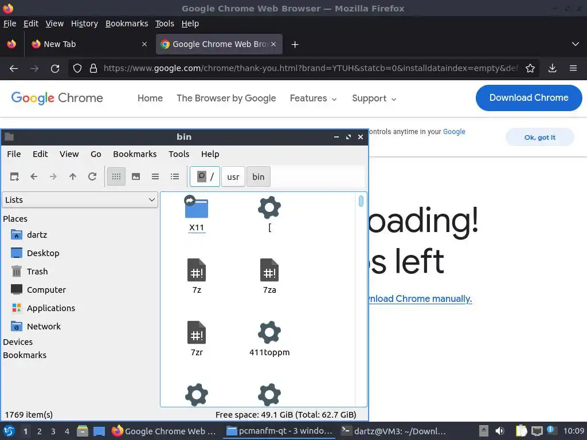Click The Browser by Google link
Viewport: 587px width, 440px height.
coord(226,99)
